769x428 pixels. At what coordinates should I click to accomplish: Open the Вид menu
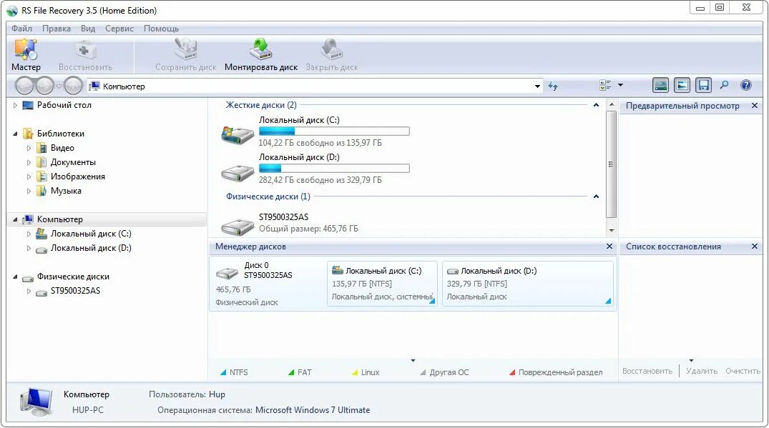point(88,29)
